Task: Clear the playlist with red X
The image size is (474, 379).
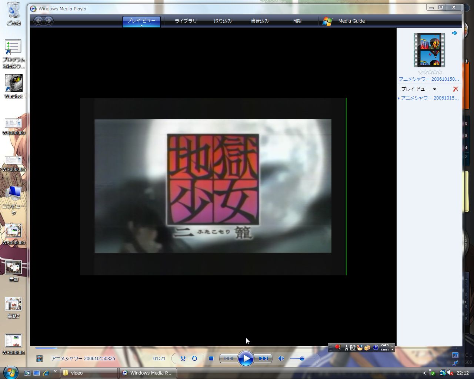Action: tap(455, 89)
